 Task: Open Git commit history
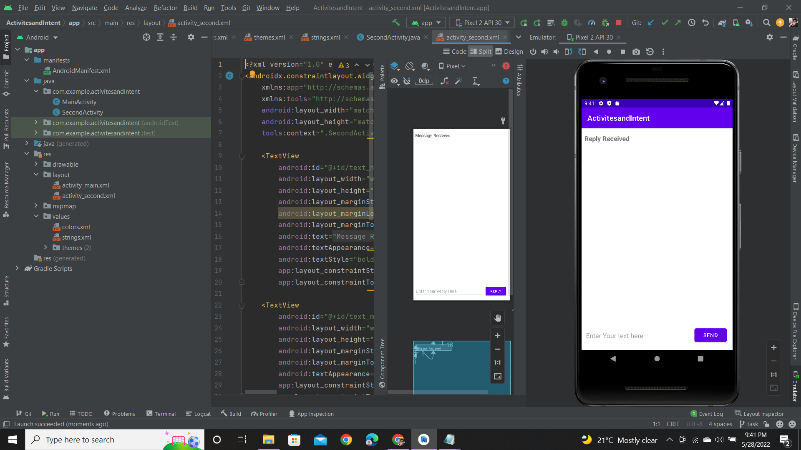pyautogui.click(x=691, y=22)
